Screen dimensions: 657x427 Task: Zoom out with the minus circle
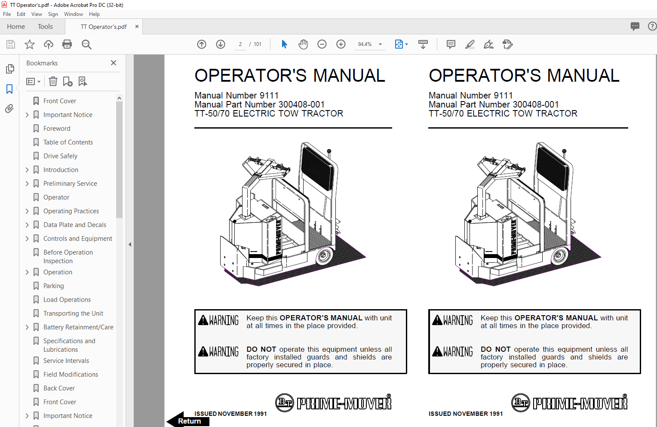click(322, 44)
